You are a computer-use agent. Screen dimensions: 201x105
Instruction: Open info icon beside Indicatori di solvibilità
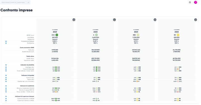6,65
